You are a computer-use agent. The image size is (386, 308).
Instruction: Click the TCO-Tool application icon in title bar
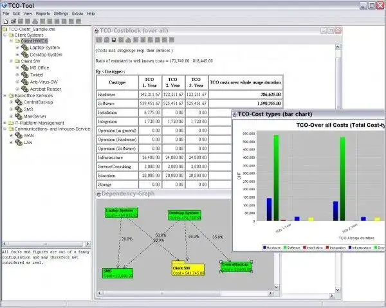click(x=5, y=5)
